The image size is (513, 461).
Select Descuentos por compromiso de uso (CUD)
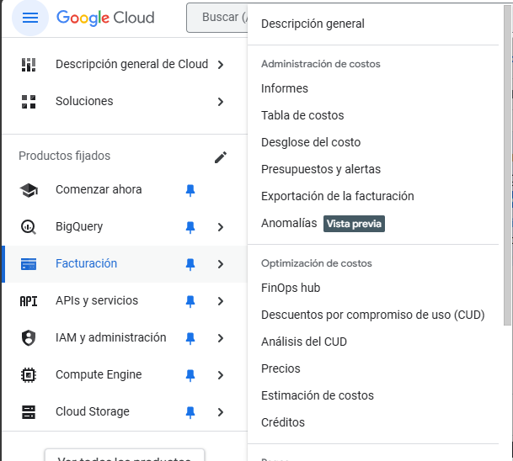click(373, 315)
